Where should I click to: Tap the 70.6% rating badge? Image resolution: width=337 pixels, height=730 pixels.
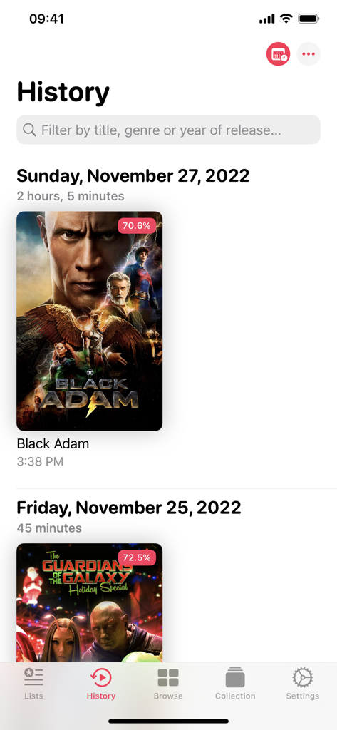(x=136, y=226)
